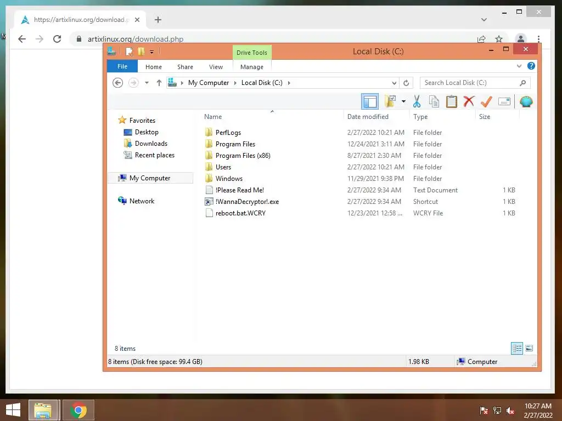Viewport: 562px width, 421px height.
Task: Switch to the View ribbon tab
Action: pos(216,67)
